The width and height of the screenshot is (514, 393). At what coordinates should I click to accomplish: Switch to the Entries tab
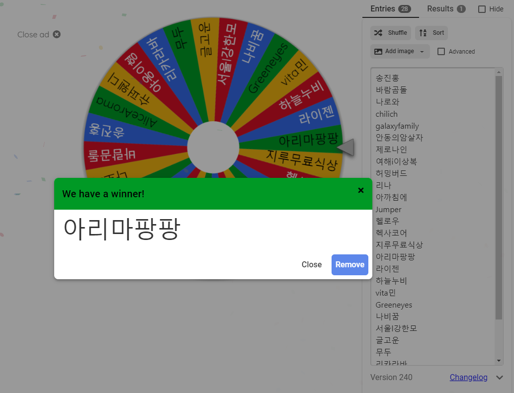[390, 9]
